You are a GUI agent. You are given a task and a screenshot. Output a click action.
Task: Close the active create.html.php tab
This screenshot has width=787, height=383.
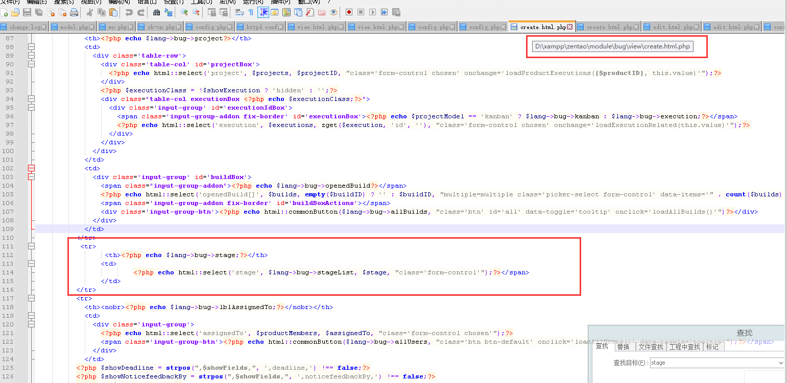coord(570,27)
